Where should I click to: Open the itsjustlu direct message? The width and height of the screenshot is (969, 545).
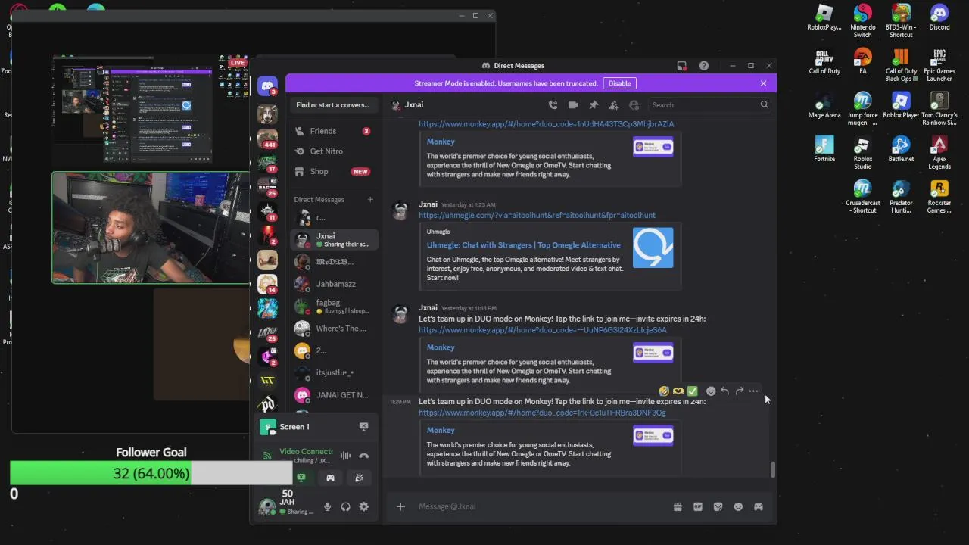334,372
